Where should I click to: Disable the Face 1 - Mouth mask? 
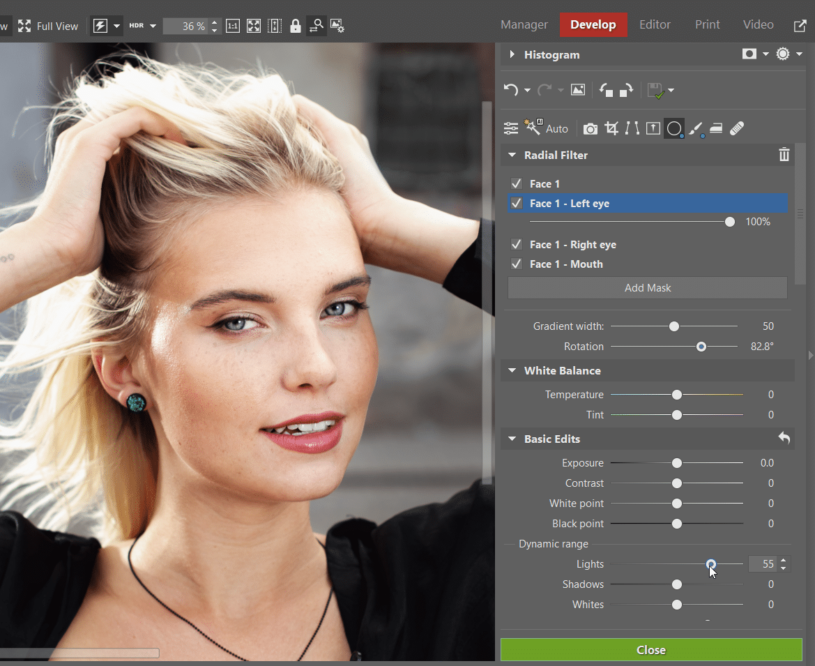pos(517,264)
